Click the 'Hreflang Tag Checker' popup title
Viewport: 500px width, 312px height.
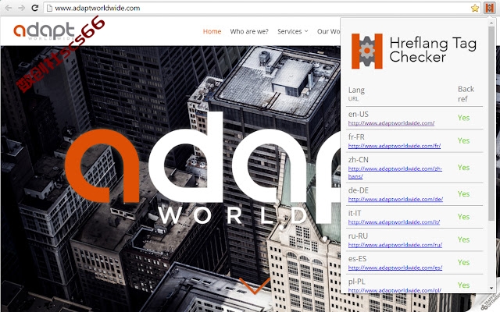click(x=433, y=50)
